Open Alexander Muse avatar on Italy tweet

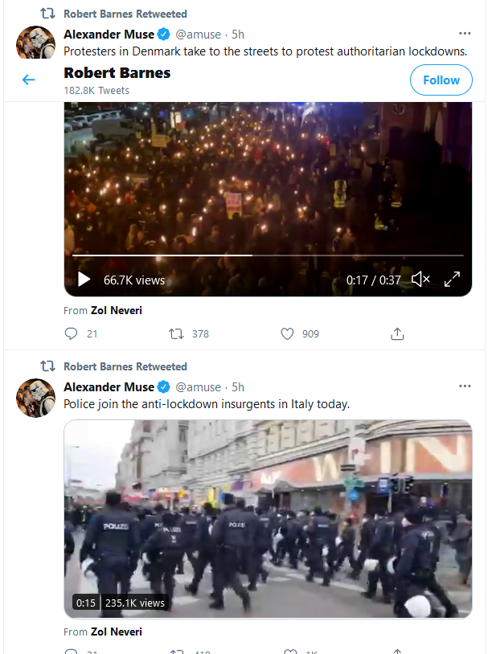click(36, 397)
